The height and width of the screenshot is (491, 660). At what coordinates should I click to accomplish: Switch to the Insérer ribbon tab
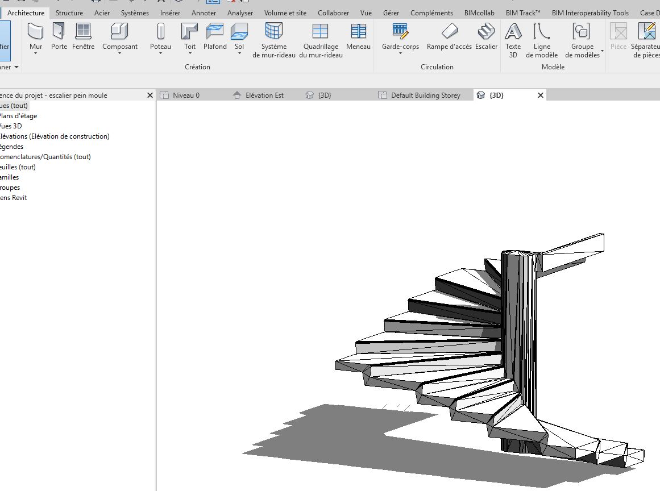[x=170, y=12]
